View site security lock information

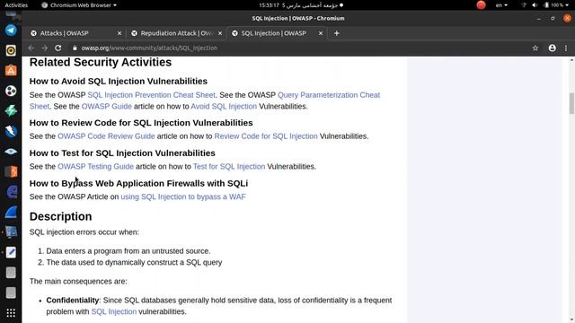[x=75, y=48]
